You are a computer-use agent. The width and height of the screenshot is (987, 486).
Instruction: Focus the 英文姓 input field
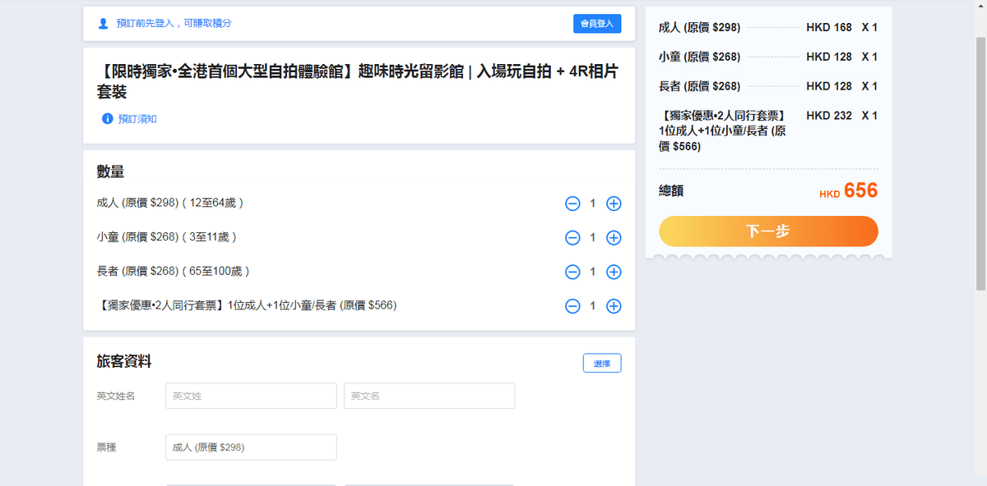251,396
